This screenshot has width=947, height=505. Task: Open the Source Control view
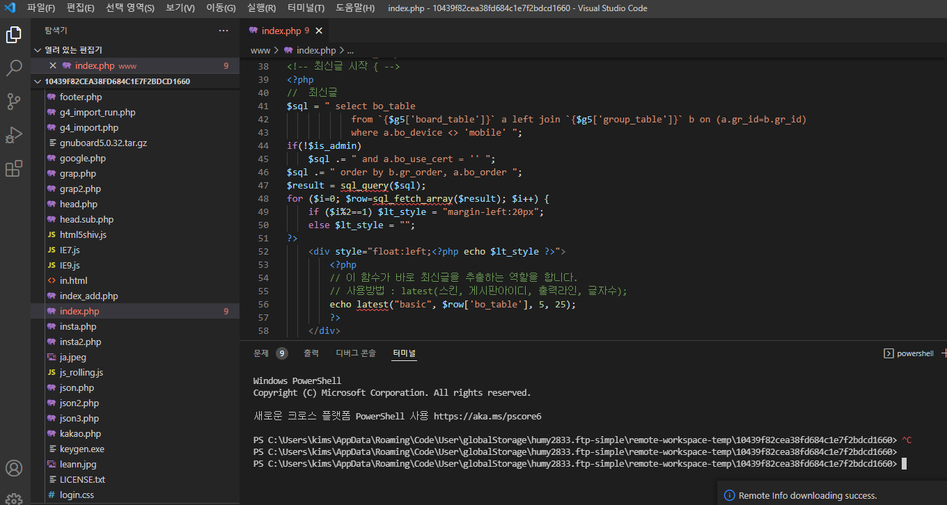14,102
